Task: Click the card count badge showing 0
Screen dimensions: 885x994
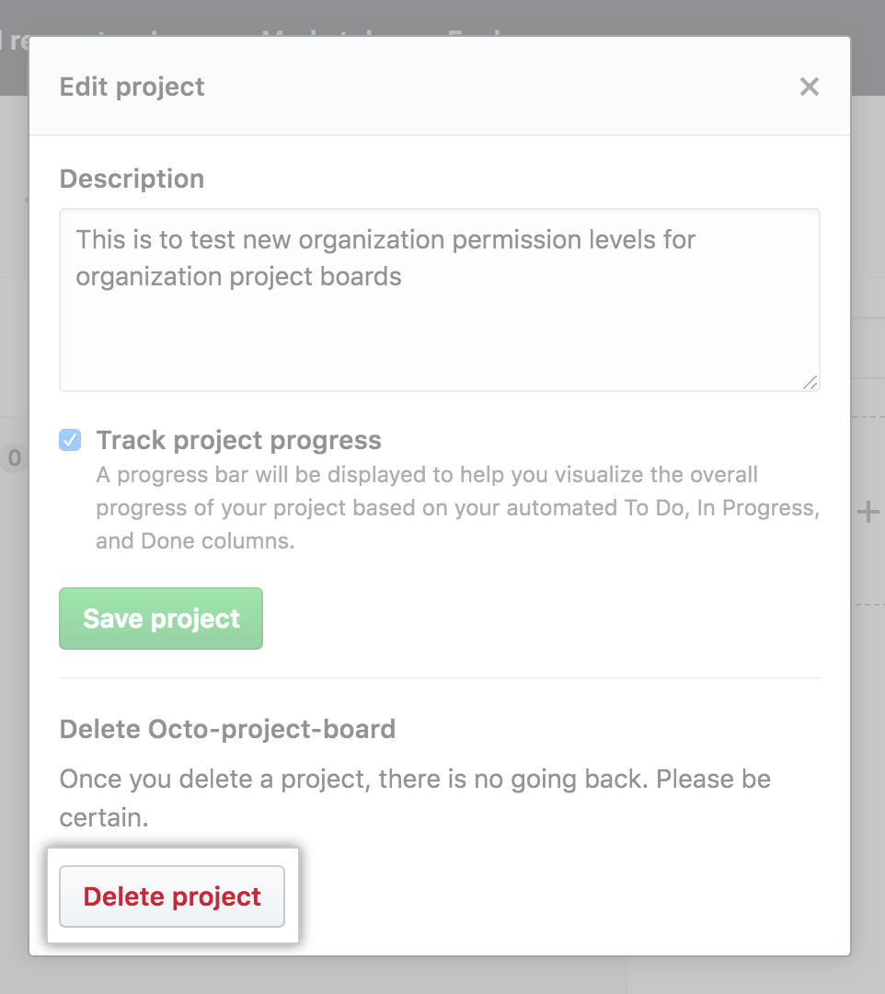Action: point(13,458)
